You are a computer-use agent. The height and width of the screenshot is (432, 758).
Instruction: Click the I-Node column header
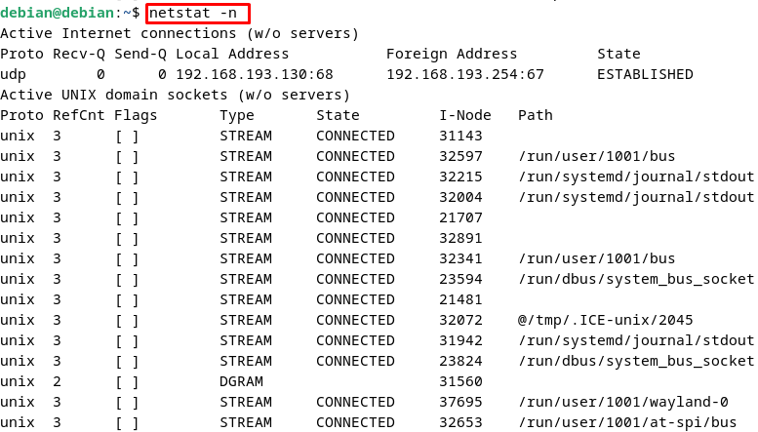(465, 115)
